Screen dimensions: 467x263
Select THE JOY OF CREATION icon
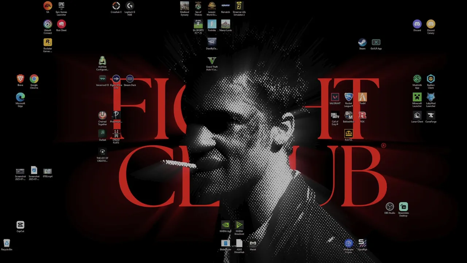click(102, 152)
